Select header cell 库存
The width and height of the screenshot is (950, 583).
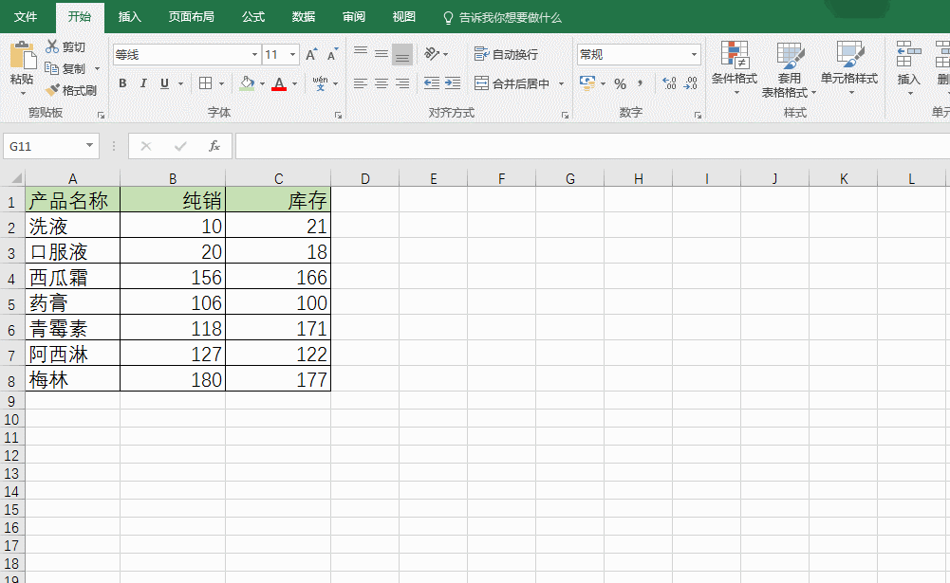tap(278, 200)
